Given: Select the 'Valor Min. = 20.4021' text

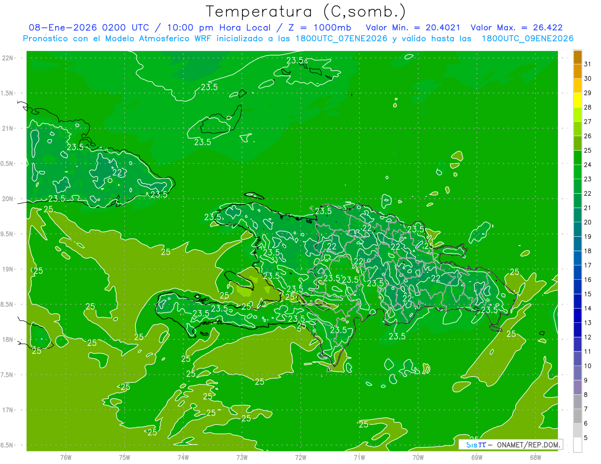Looking at the screenshot, I should point(413,28).
